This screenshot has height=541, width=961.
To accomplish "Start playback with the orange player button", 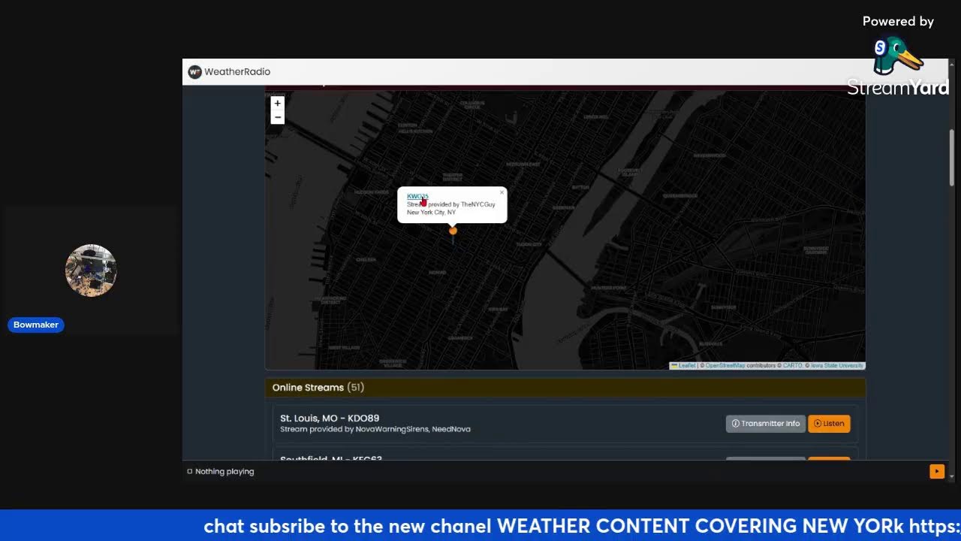I will (x=936, y=471).
